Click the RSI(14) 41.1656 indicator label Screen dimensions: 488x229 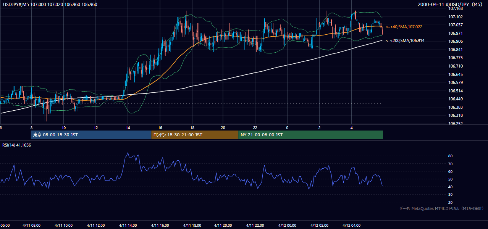click(x=17, y=145)
